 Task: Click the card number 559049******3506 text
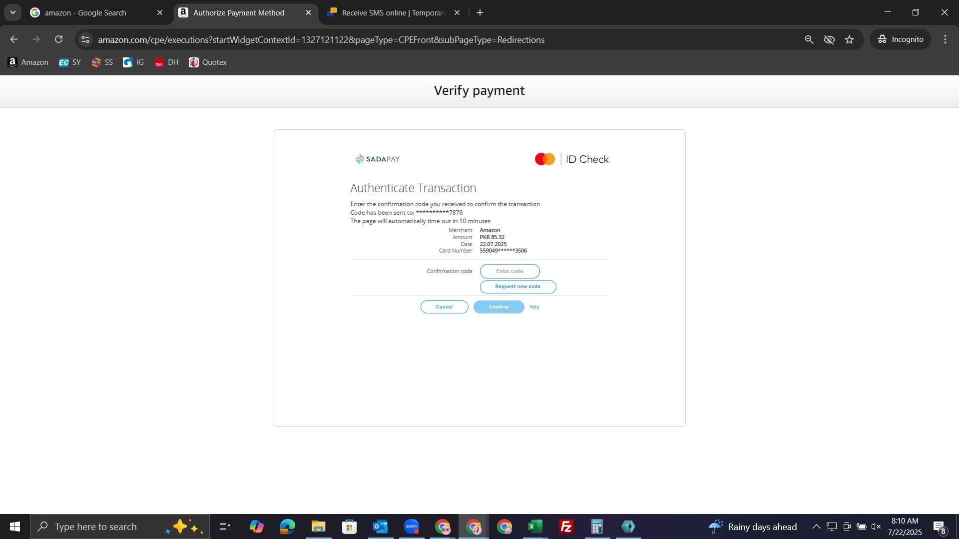tap(503, 251)
